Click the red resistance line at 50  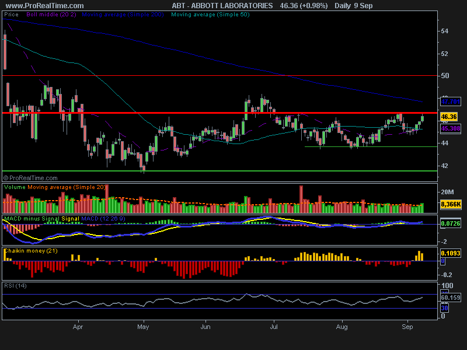pos(220,76)
